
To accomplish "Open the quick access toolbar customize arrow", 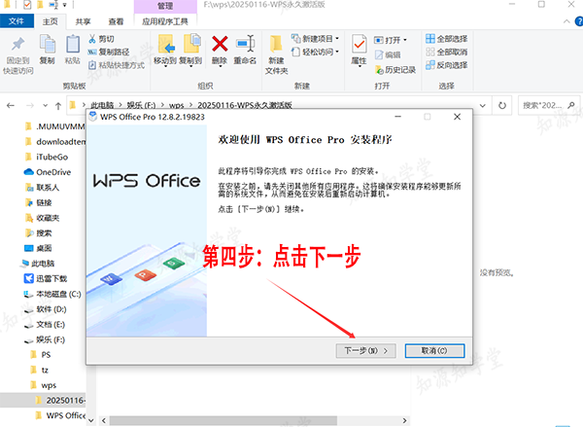I will [64, 5].
